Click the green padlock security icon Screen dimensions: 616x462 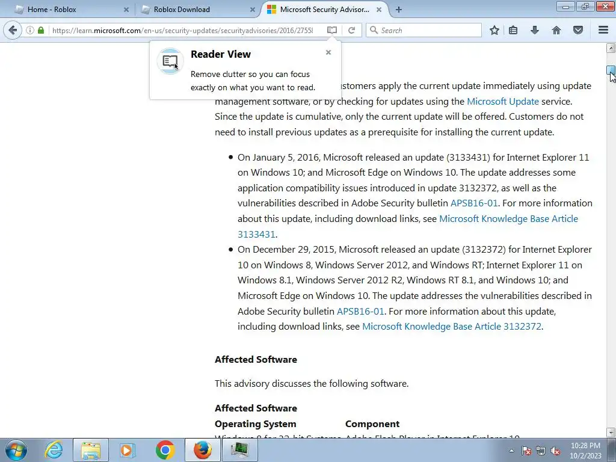click(x=41, y=30)
